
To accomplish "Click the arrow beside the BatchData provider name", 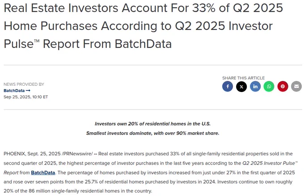I will click(28, 91).
